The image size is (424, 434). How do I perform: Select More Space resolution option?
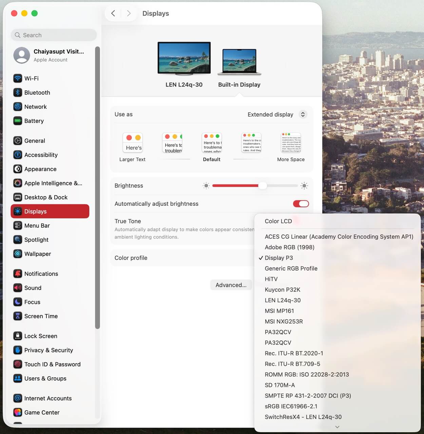(x=291, y=147)
